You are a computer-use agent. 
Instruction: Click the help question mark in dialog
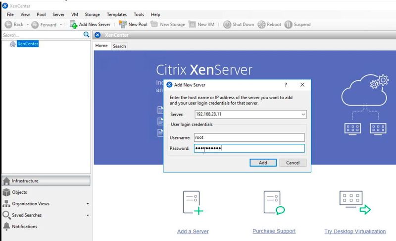point(286,85)
